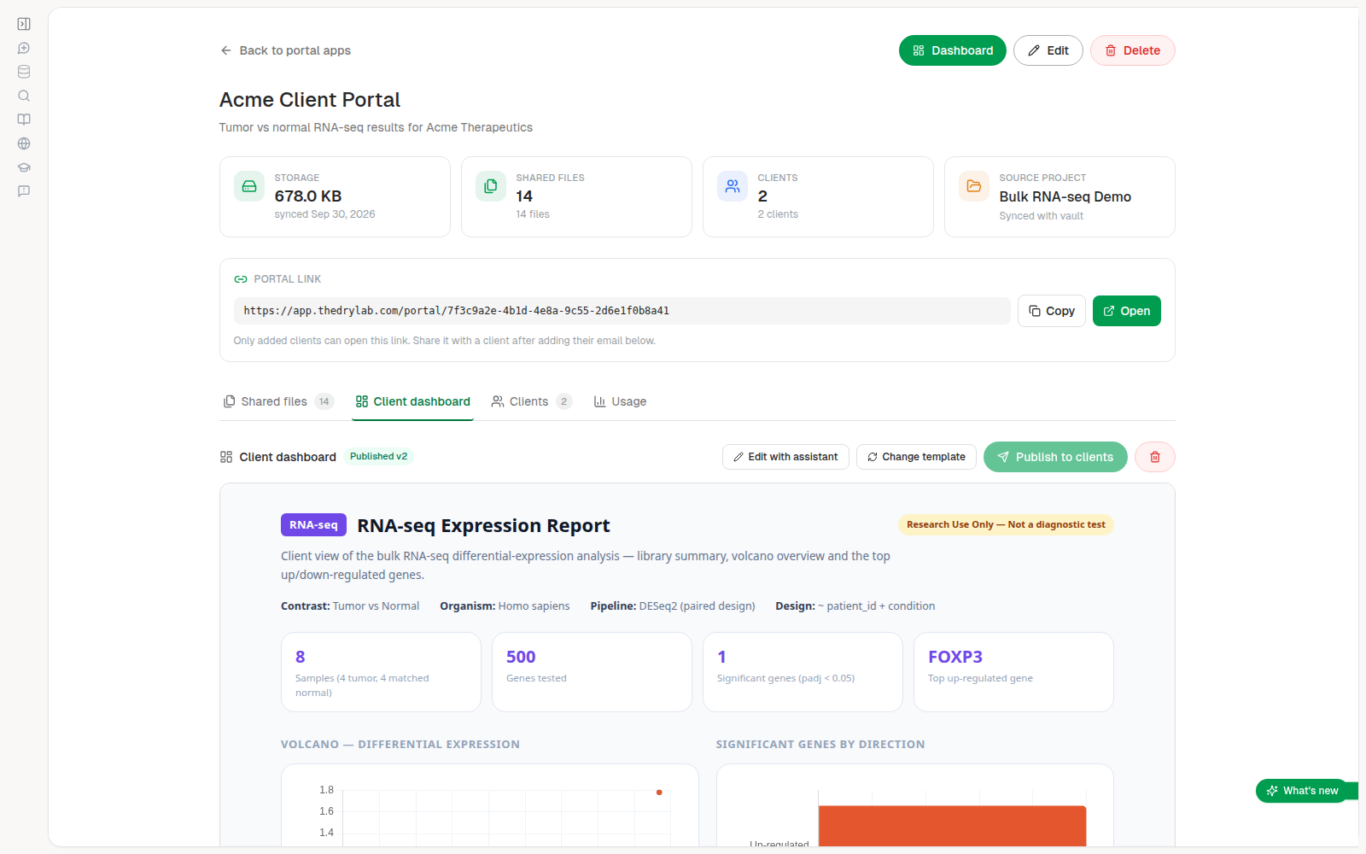Viewport: 1366px width, 854px height.
Task: Open the Dashboard button
Action: click(x=953, y=50)
